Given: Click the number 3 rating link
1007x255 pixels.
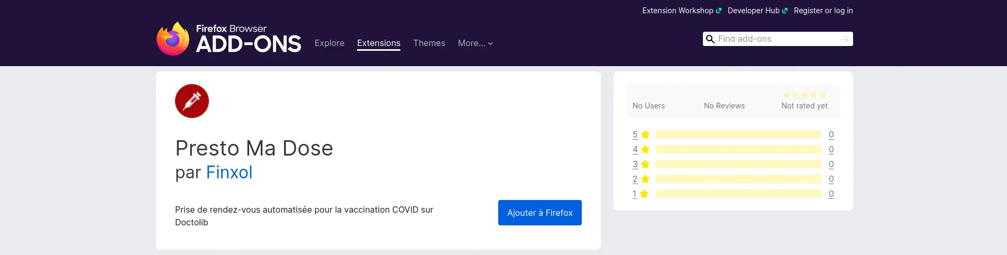Looking at the screenshot, I should point(635,164).
